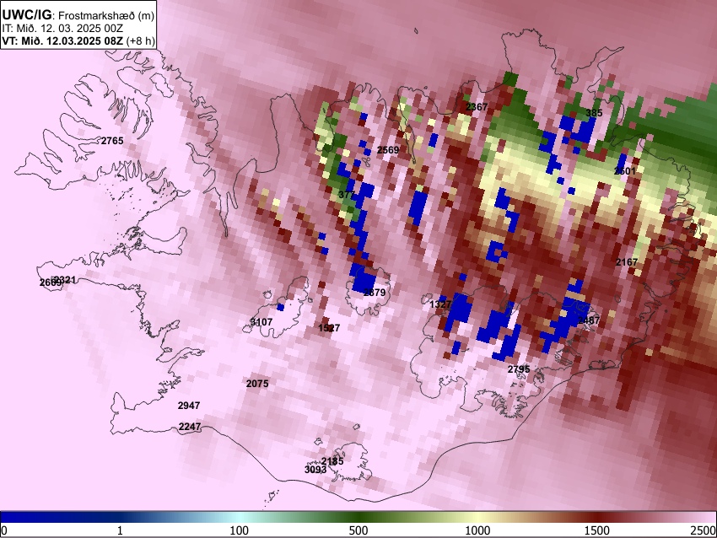Click the pale yellow part of the color bar
This screenshot has width=717, height=538.
tap(477, 517)
